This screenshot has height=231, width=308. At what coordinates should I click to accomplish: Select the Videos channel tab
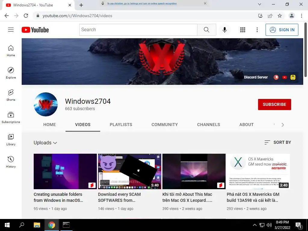[83, 125]
